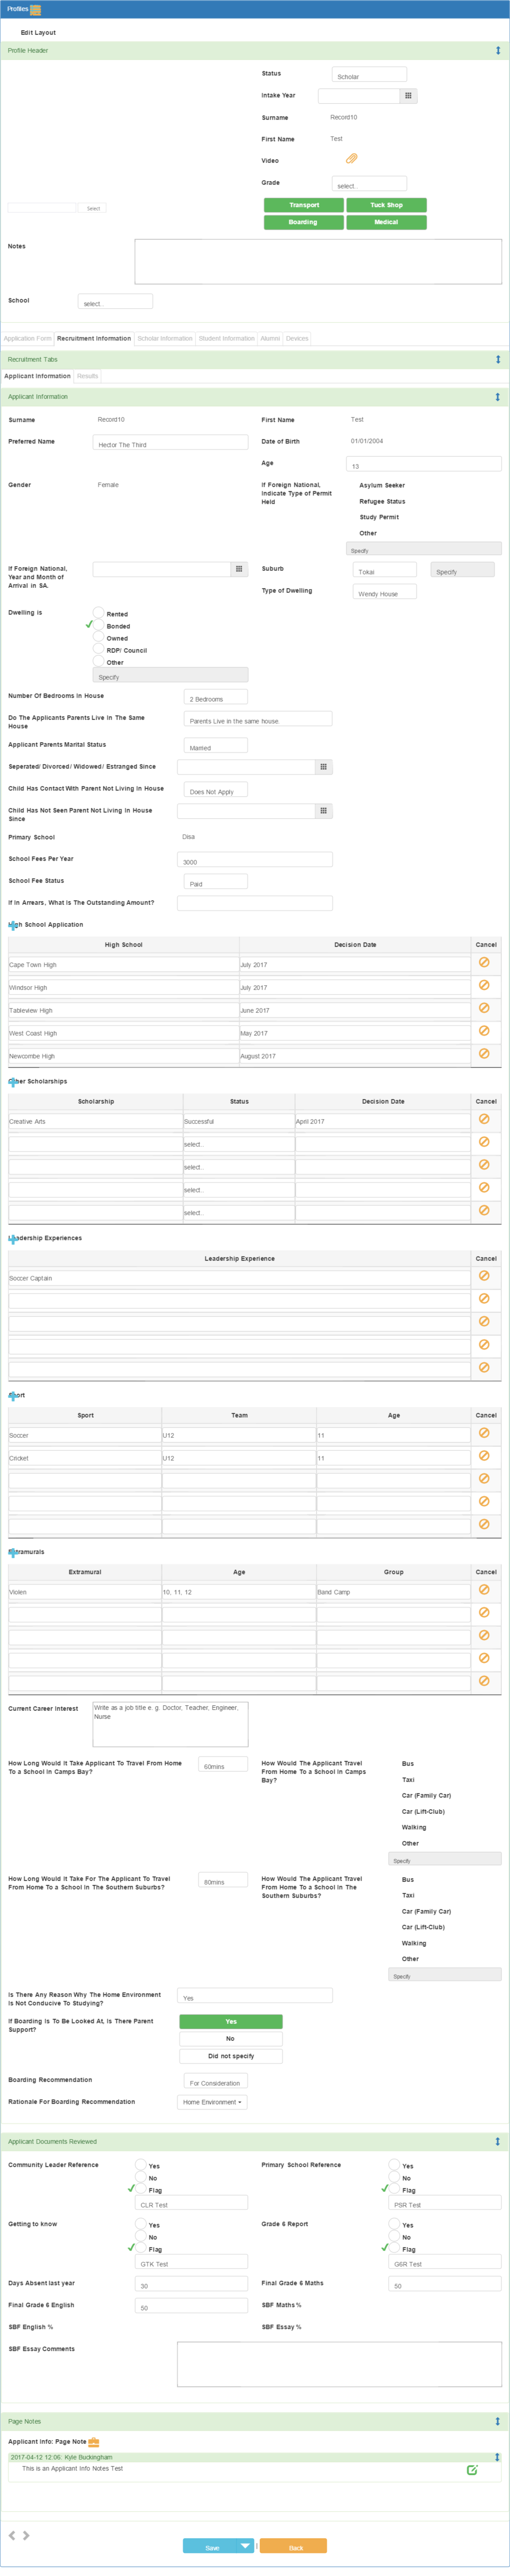Click the green Medical button
Screen dimensions: 510x2576
pyautogui.click(x=386, y=222)
